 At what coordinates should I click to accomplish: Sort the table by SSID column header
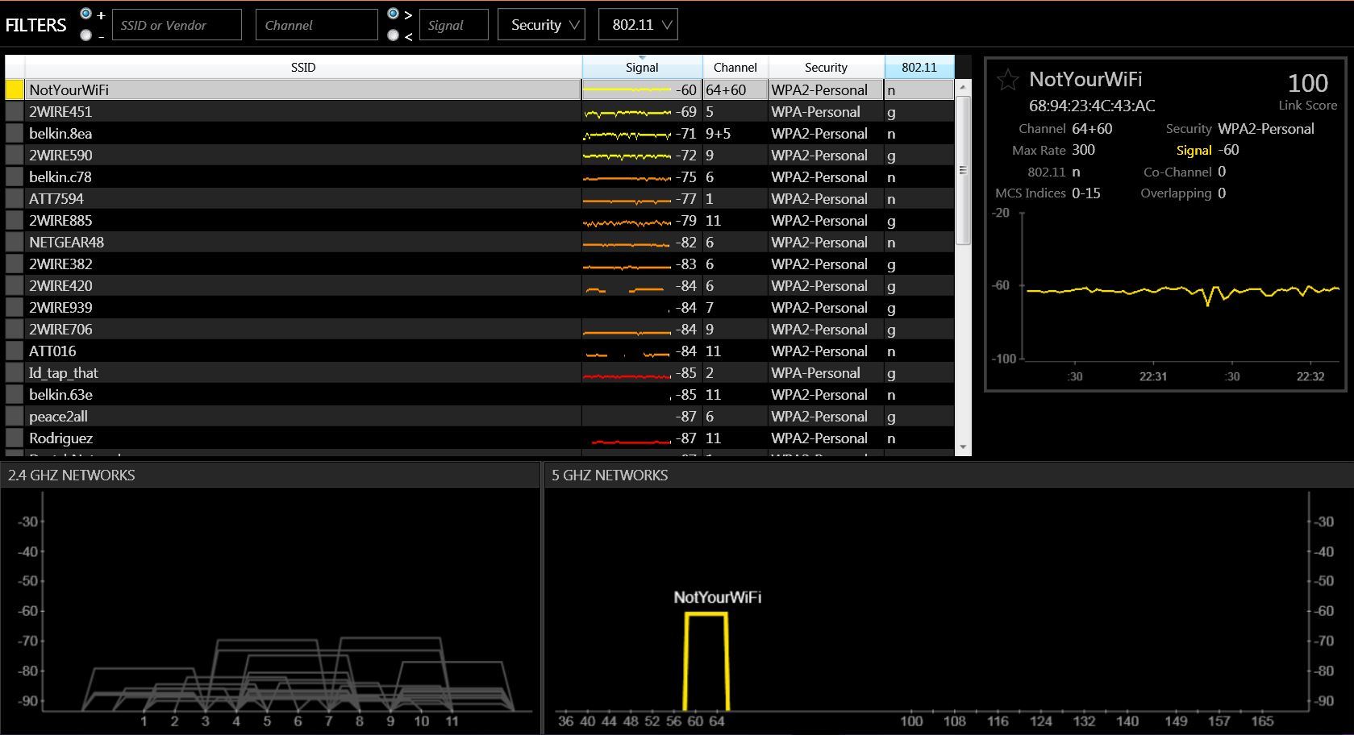303,67
